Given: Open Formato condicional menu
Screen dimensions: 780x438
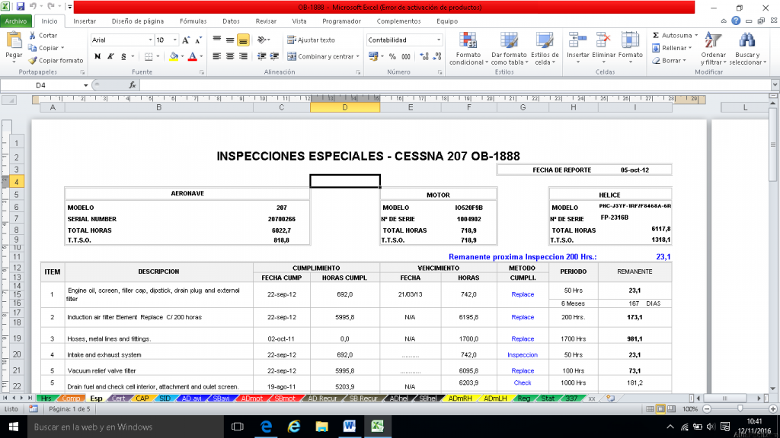Looking at the screenshot, I should 468,49.
